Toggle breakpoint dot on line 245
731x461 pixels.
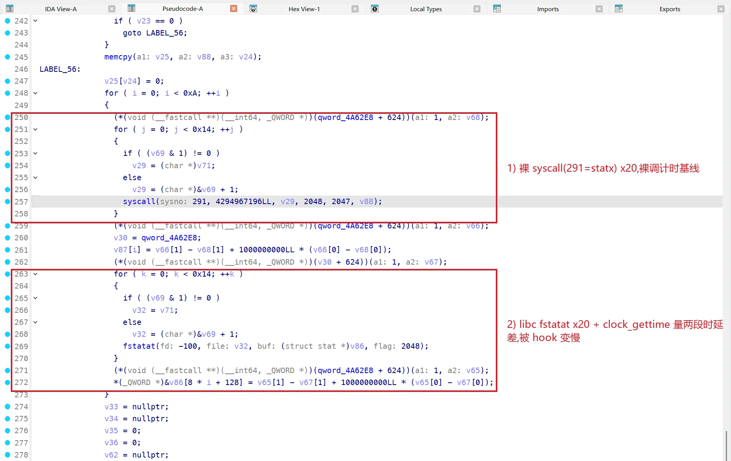tap(7, 57)
